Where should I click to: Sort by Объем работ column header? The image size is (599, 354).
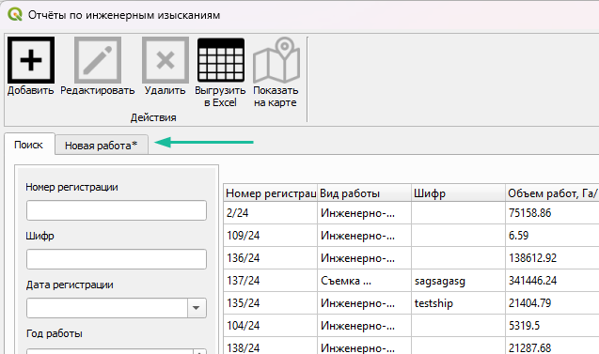pos(552,193)
